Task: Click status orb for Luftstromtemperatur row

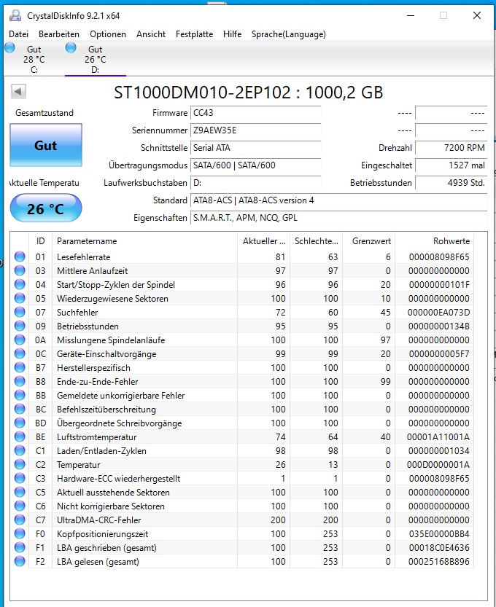Action: [x=20, y=436]
